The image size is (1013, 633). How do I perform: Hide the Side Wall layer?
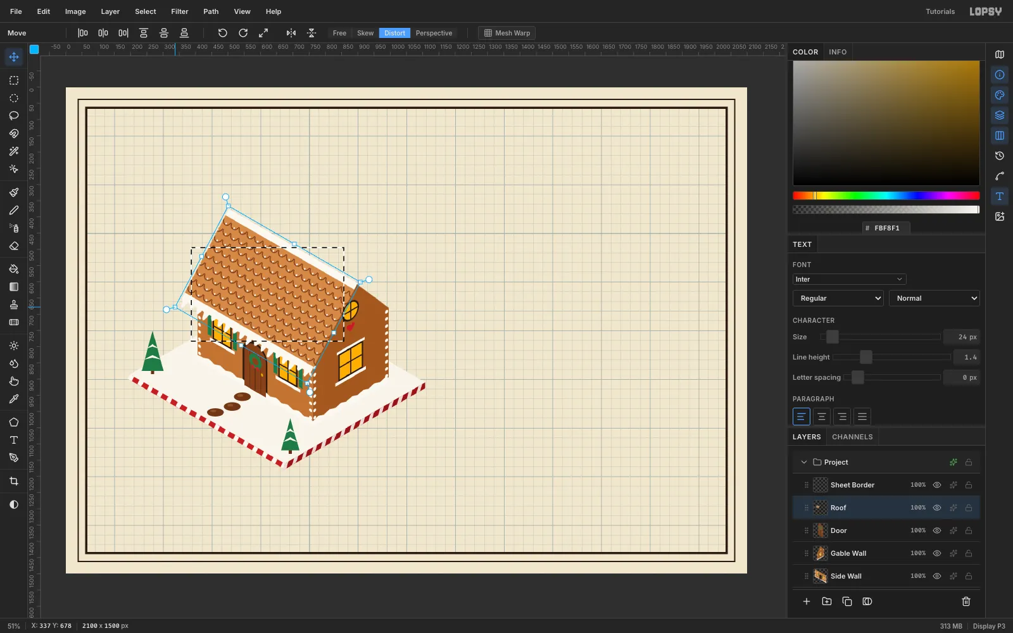(937, 576)
